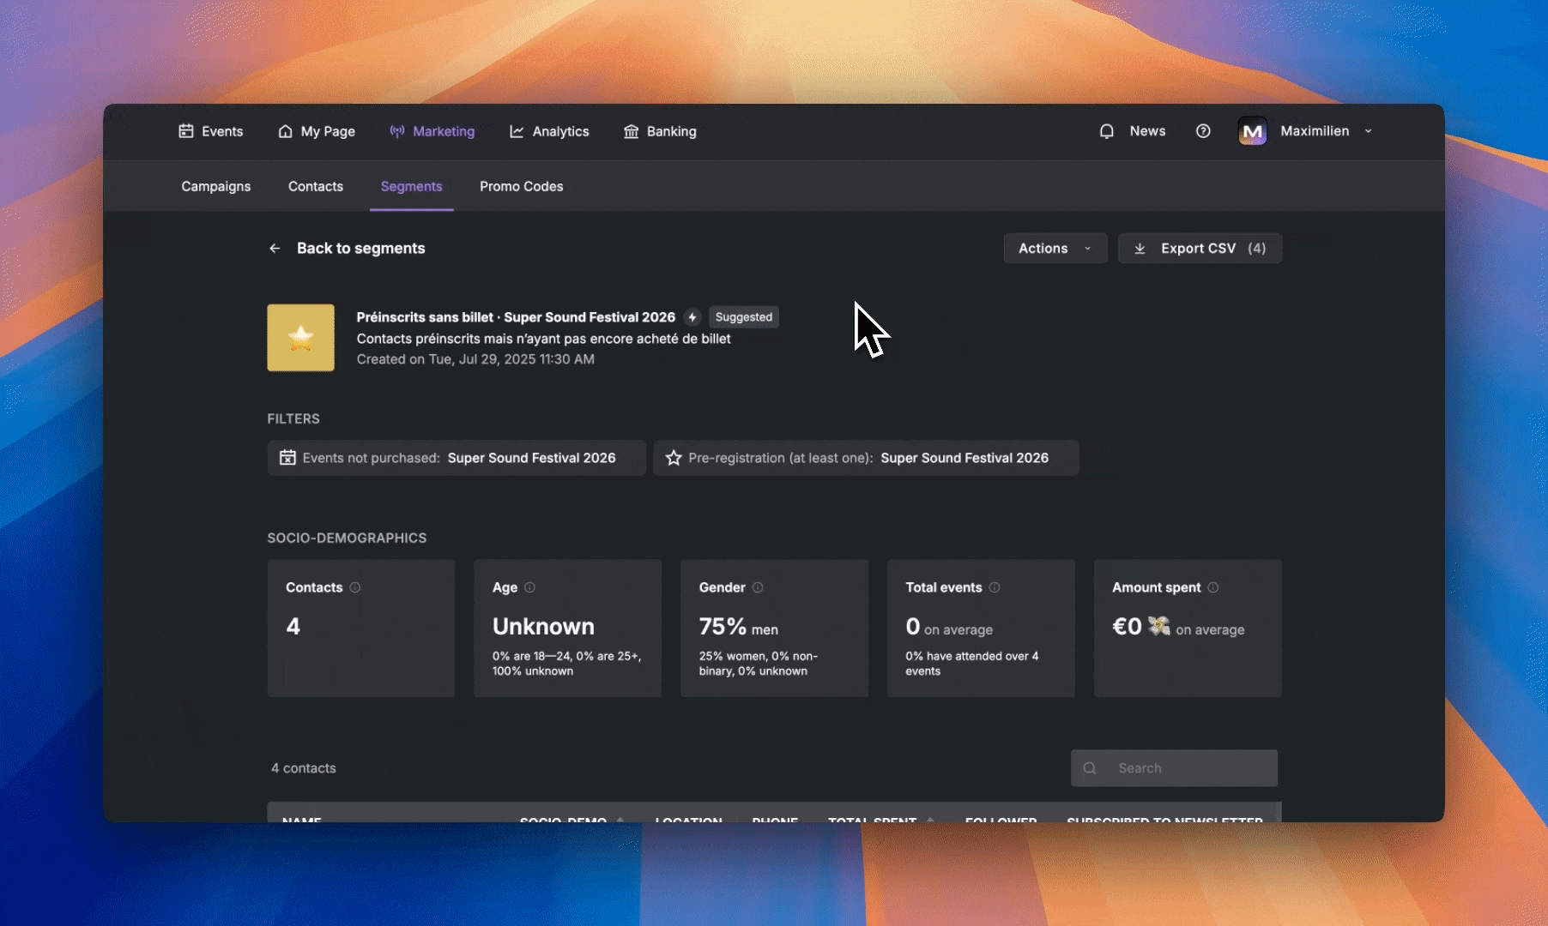Click the back arrow icon
This screenshot has width=1548, height=926.
point(275,248)
